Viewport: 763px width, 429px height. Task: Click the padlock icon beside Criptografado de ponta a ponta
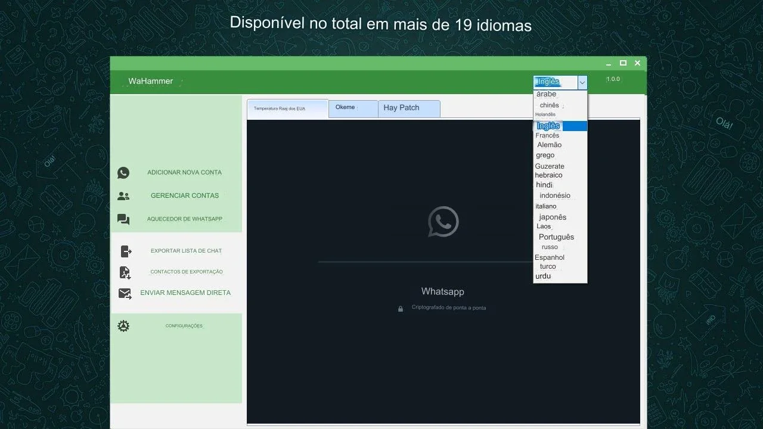(x=401, y=309)
